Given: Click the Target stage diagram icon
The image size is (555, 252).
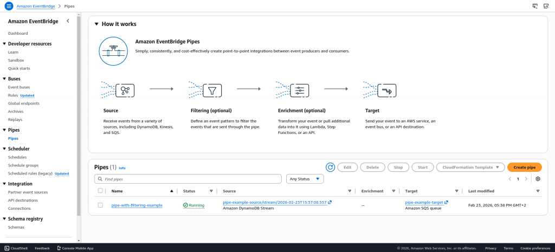Looking at the screenshot, I should pyautogui.click(x=386, y=89).
